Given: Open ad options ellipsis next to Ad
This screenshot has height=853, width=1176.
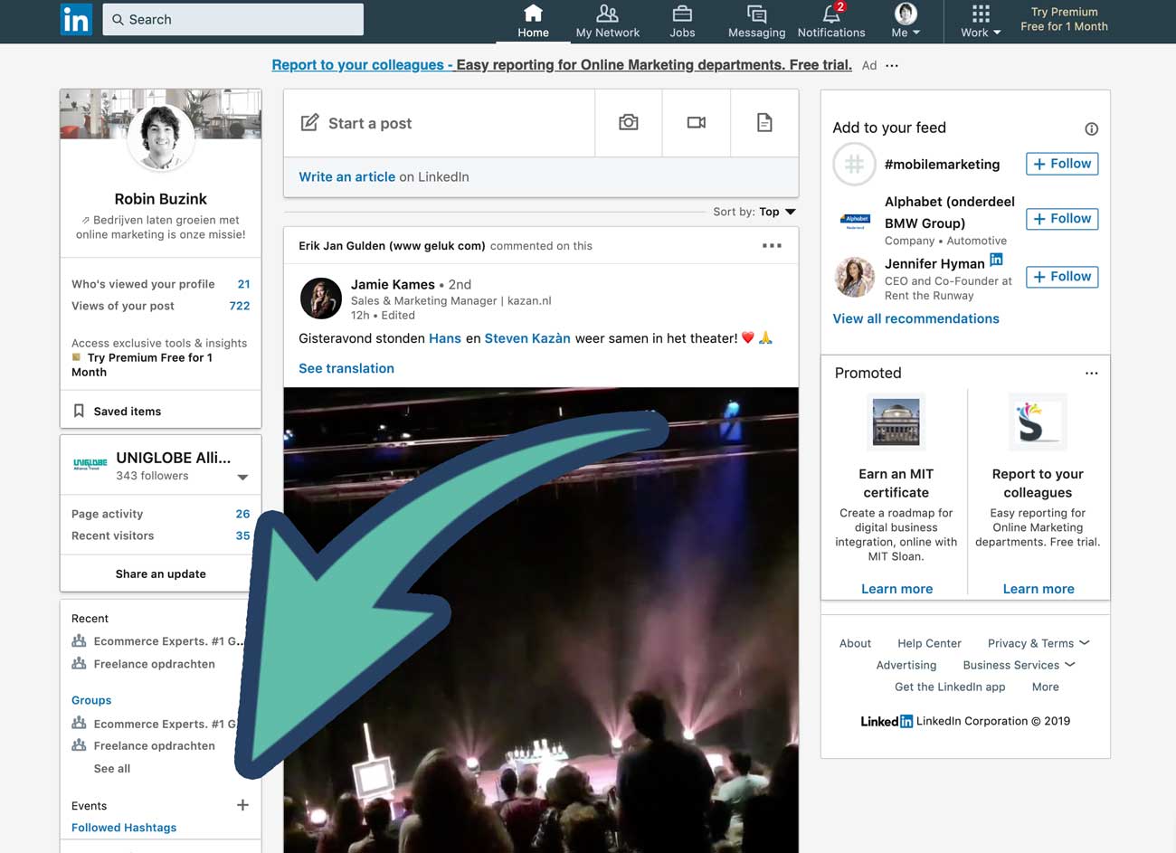Looking at the screenshot, I should click(x=892, y=65).
